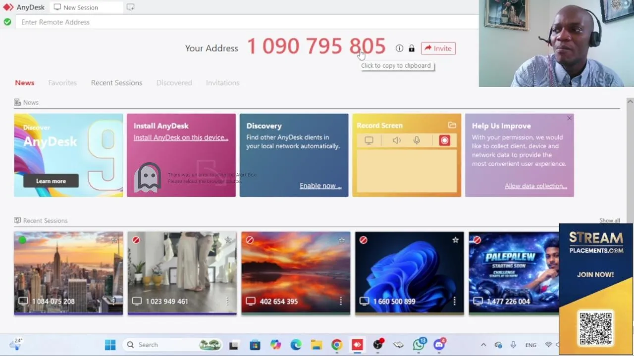This screenshot has height=356, width=634.
Task: Click the AnyDesk logo icon
Action: (8, 7)
